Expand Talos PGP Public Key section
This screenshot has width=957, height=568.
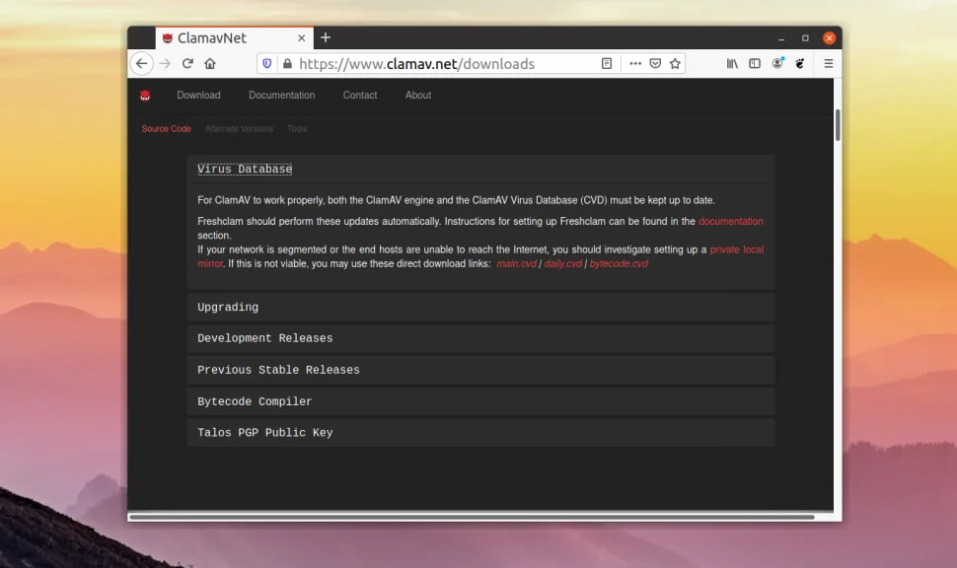click(x=480, y=433)
